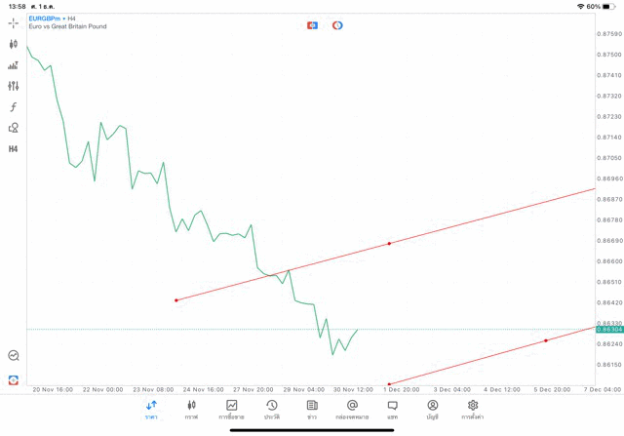Tap the chart search icon at bottom left
The width and height of the screenshot is (624, 436).
14,356
